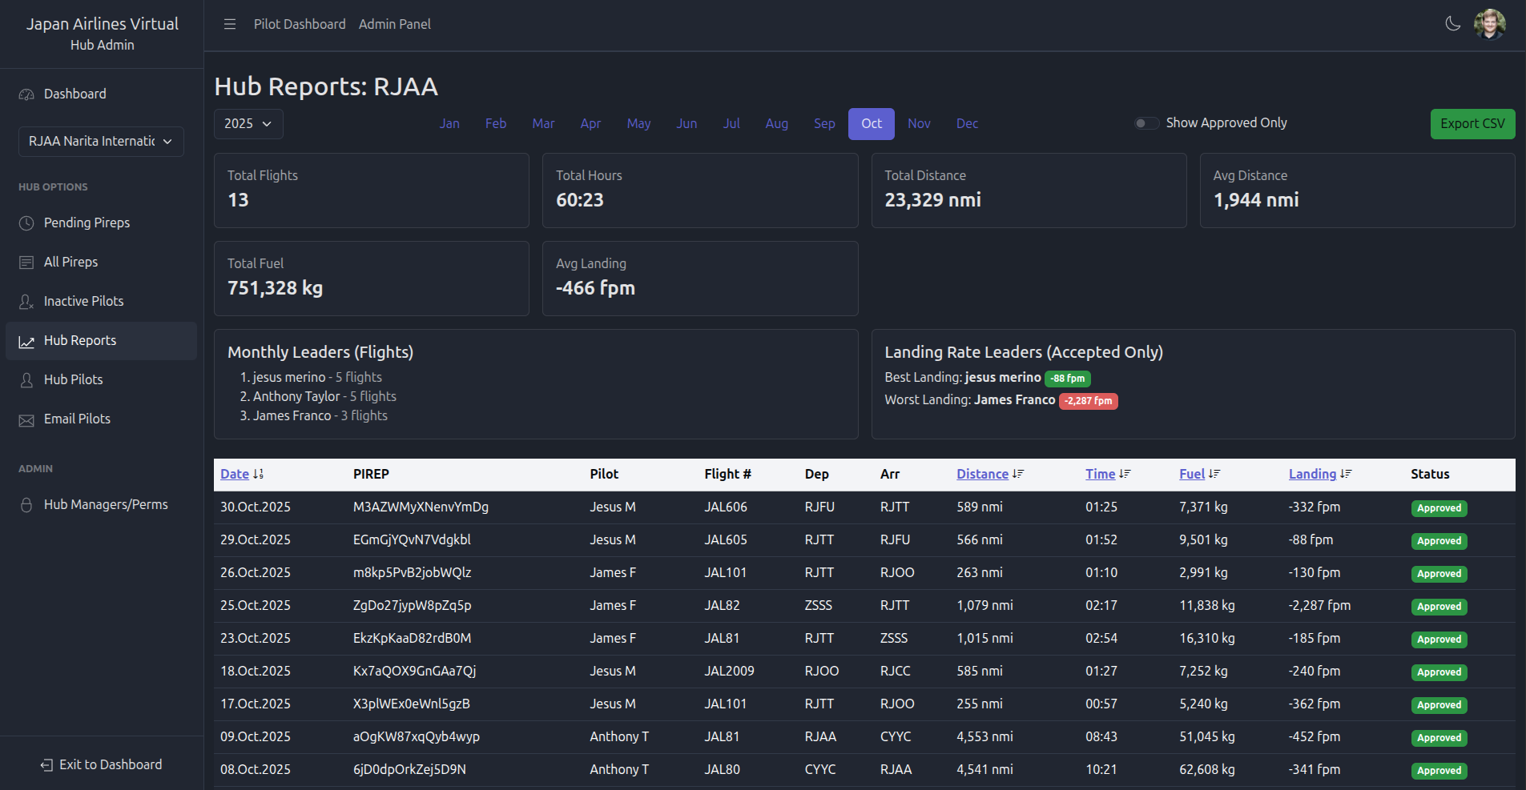Click the Email Pilots envelope icon
This screenshot has width=1526, height=790.
tap(26, 420)
